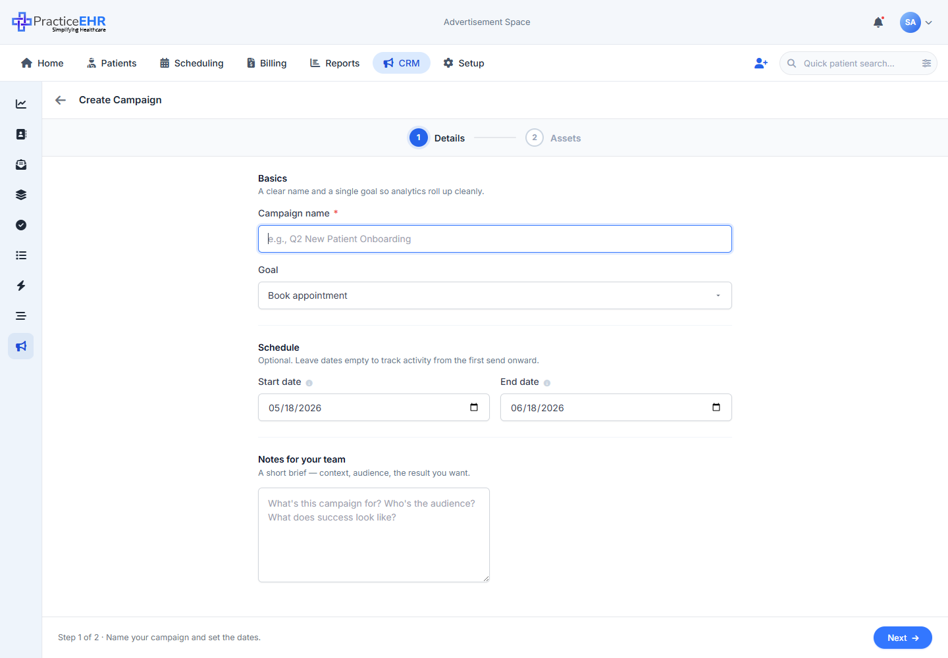Open the Billing menu
Screen dimensions: 948x658
tap(267, 63)
